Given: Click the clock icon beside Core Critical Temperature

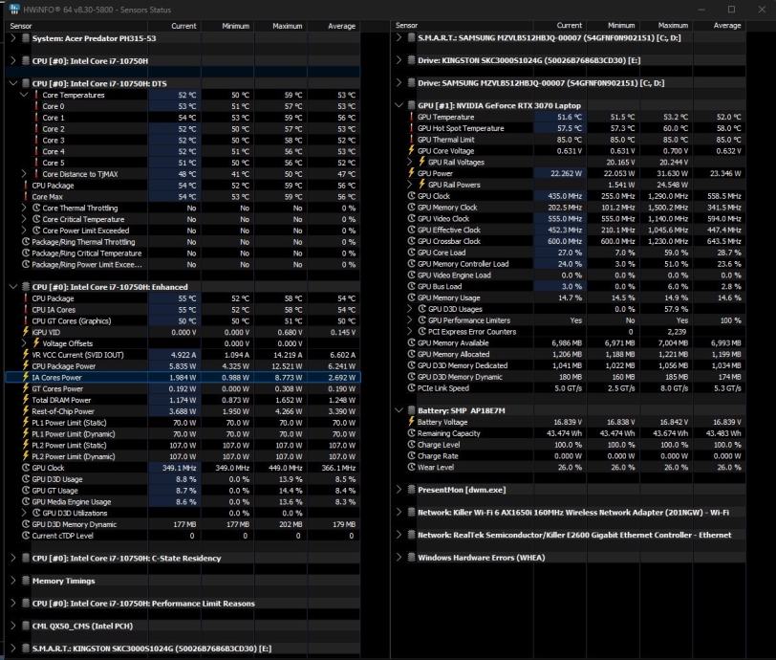Looking at the screenshot, I should pos(36,219).
